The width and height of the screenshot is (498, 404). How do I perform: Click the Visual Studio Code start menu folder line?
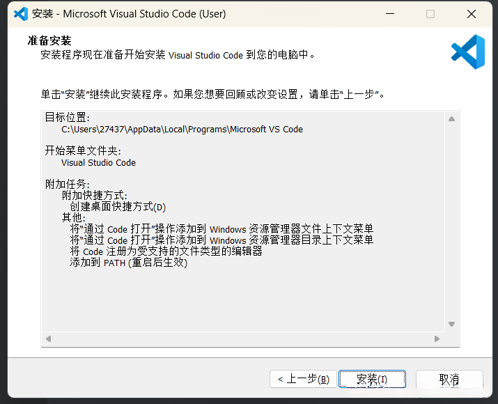click(x=98, y=162)
